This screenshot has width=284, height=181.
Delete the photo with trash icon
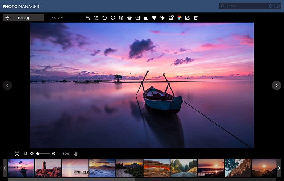click(x=195, y=18)
